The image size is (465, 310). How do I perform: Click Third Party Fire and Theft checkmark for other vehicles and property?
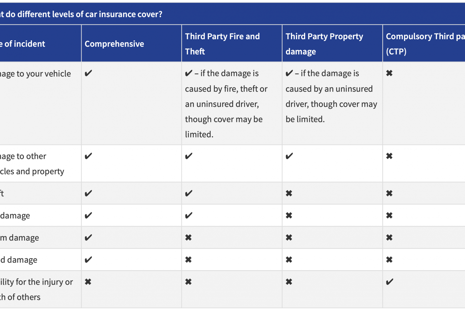[x=189, y=156]
